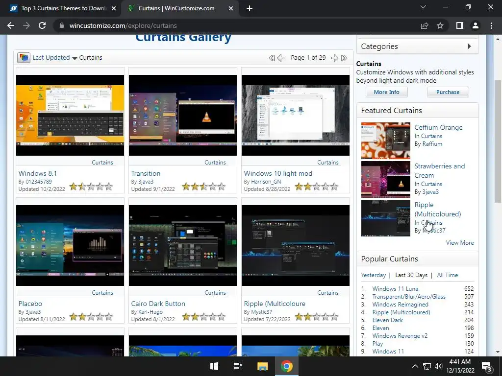The height and width of the screenshot is (376, 502).
Task: Open Cairo Dark Button preview thumbnail
Action: [183, 246]
